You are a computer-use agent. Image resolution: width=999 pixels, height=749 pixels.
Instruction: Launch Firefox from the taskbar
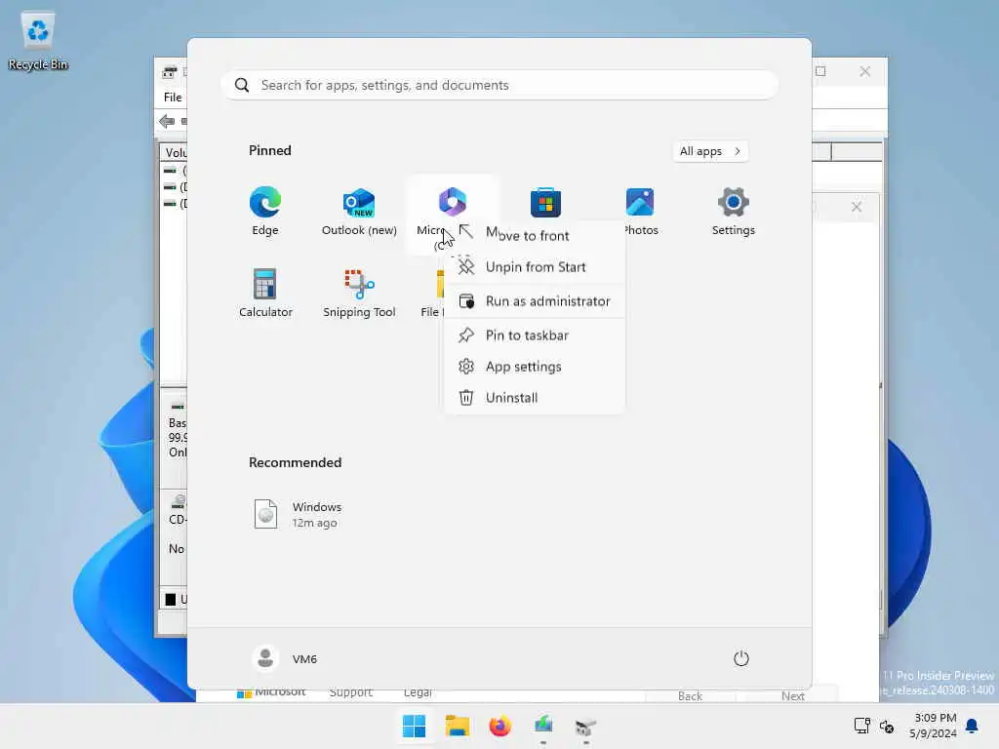coord(500,726)
